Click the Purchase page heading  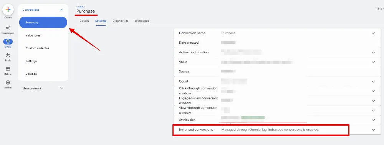click(86, 11)
